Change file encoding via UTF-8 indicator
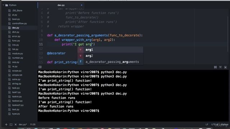The image size is (230, 129). [x=214, y=124]
